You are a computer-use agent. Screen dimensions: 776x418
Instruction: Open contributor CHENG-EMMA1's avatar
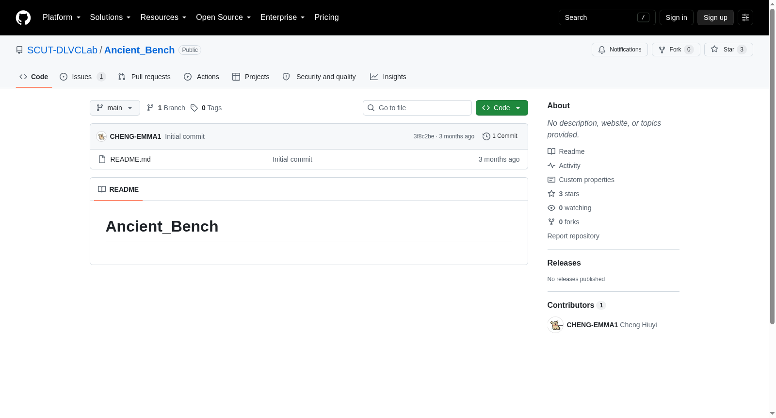[x=555, y=325]
